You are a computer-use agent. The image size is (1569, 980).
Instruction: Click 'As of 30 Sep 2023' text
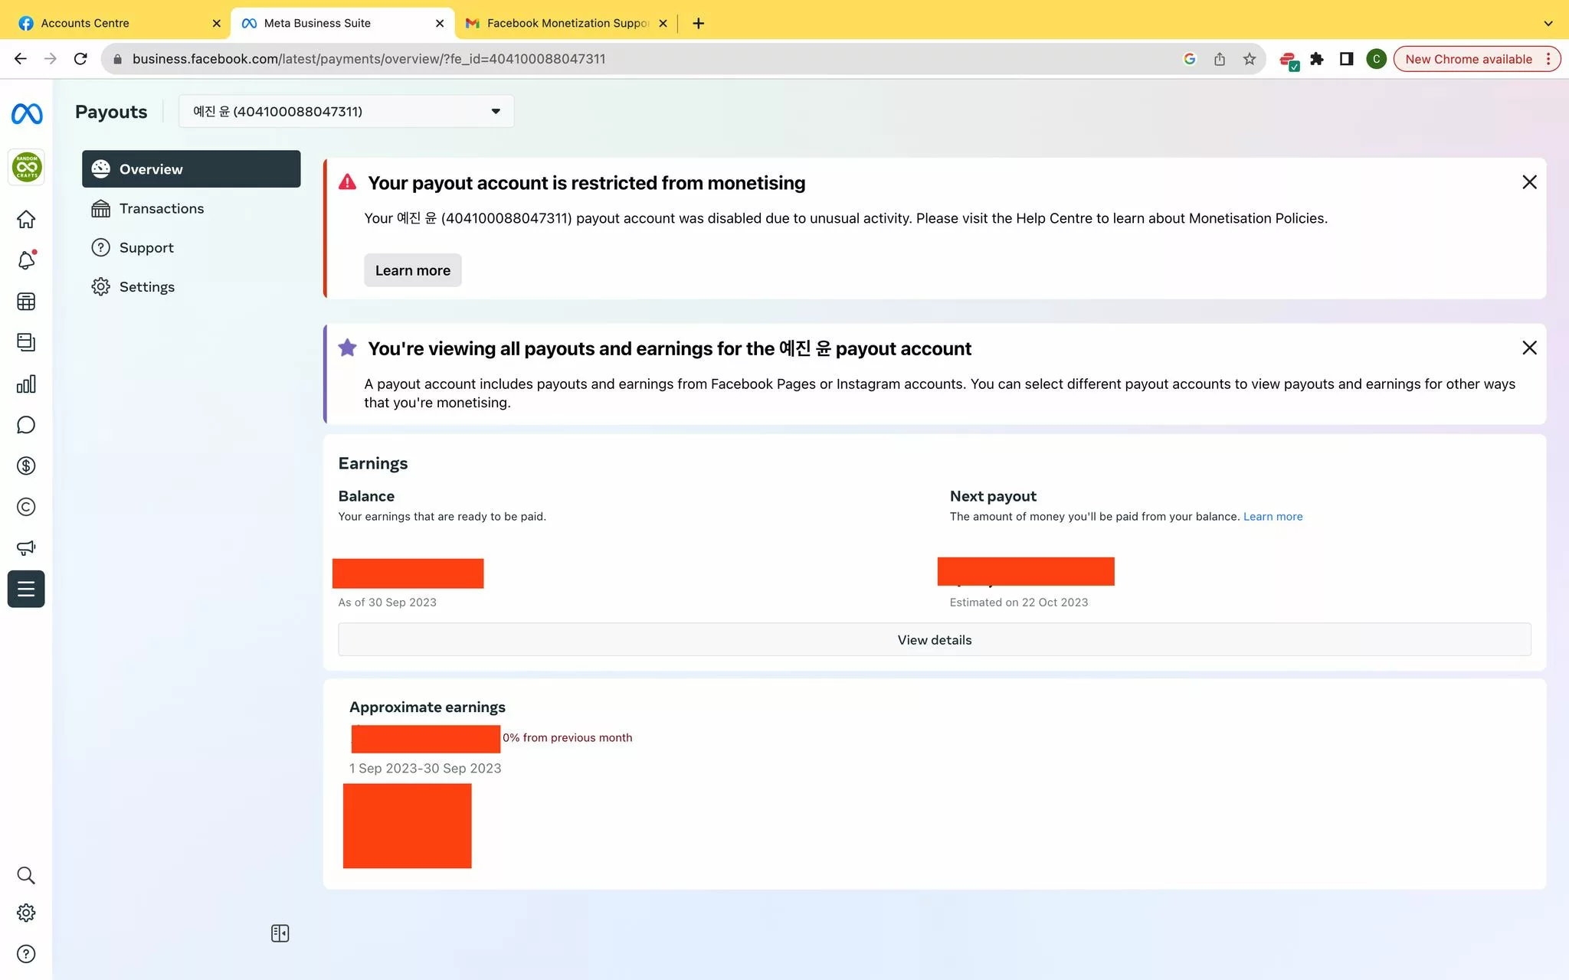(388, 603)
